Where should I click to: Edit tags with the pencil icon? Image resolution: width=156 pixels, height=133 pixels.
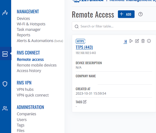[x=85, y=102]
